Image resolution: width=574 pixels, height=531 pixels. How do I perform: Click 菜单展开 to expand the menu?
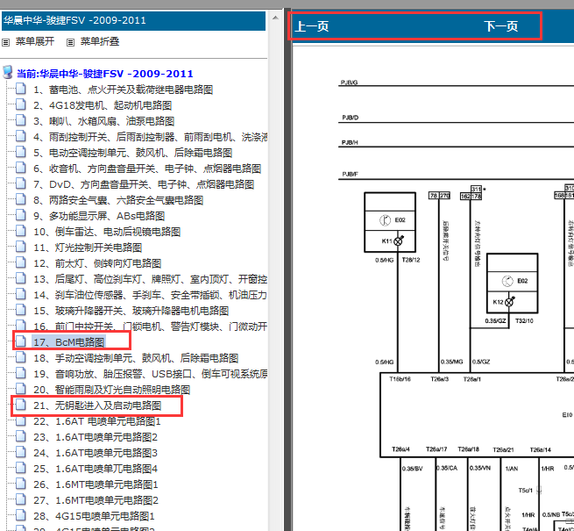pyautogui.click(x=35, y=41)
